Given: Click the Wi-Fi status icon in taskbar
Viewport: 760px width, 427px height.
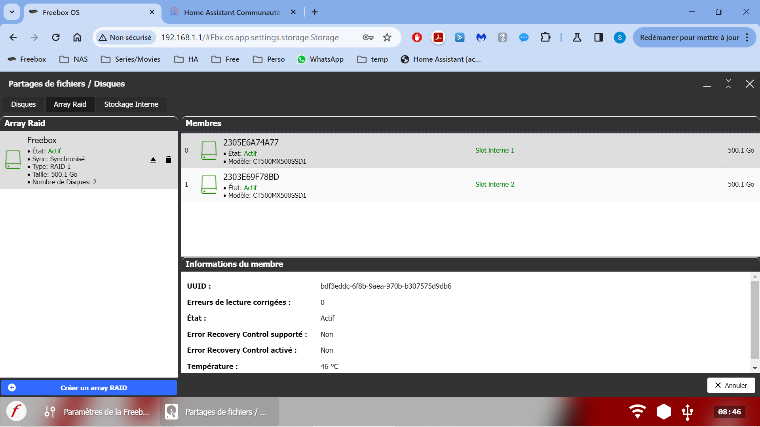Looking at the screenshot, I should 637,412.
